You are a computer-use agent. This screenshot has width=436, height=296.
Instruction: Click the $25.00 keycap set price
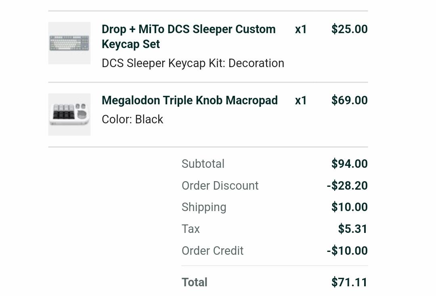click(350, 29)
